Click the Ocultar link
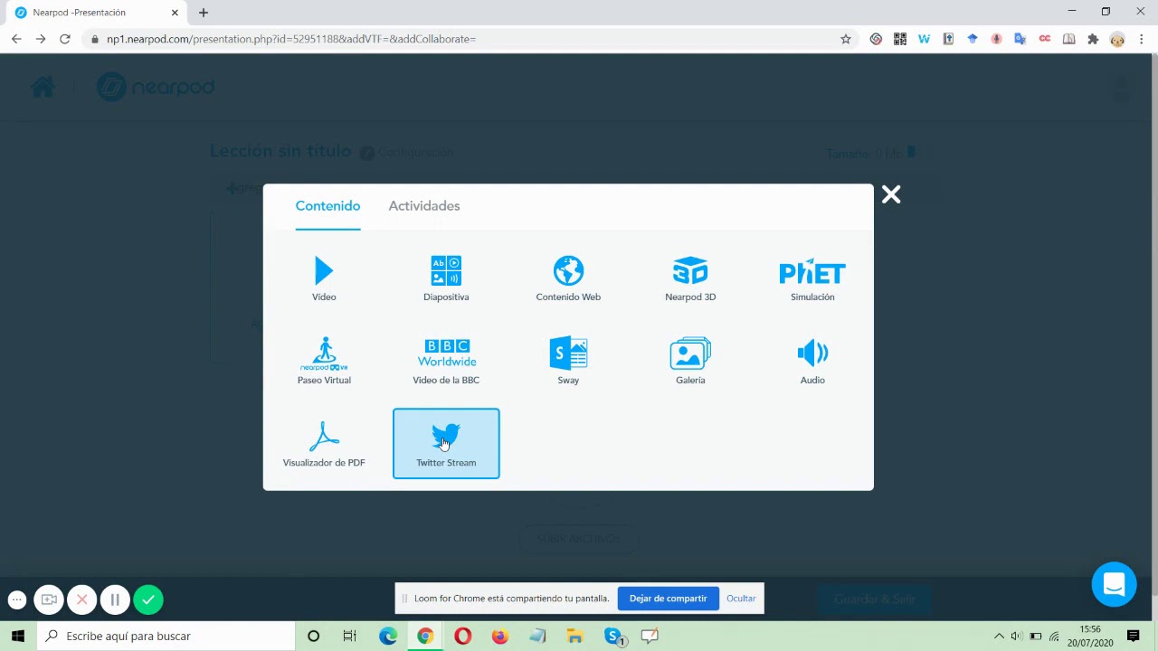Screen dimensions: 1158x651 coord(741,599)
